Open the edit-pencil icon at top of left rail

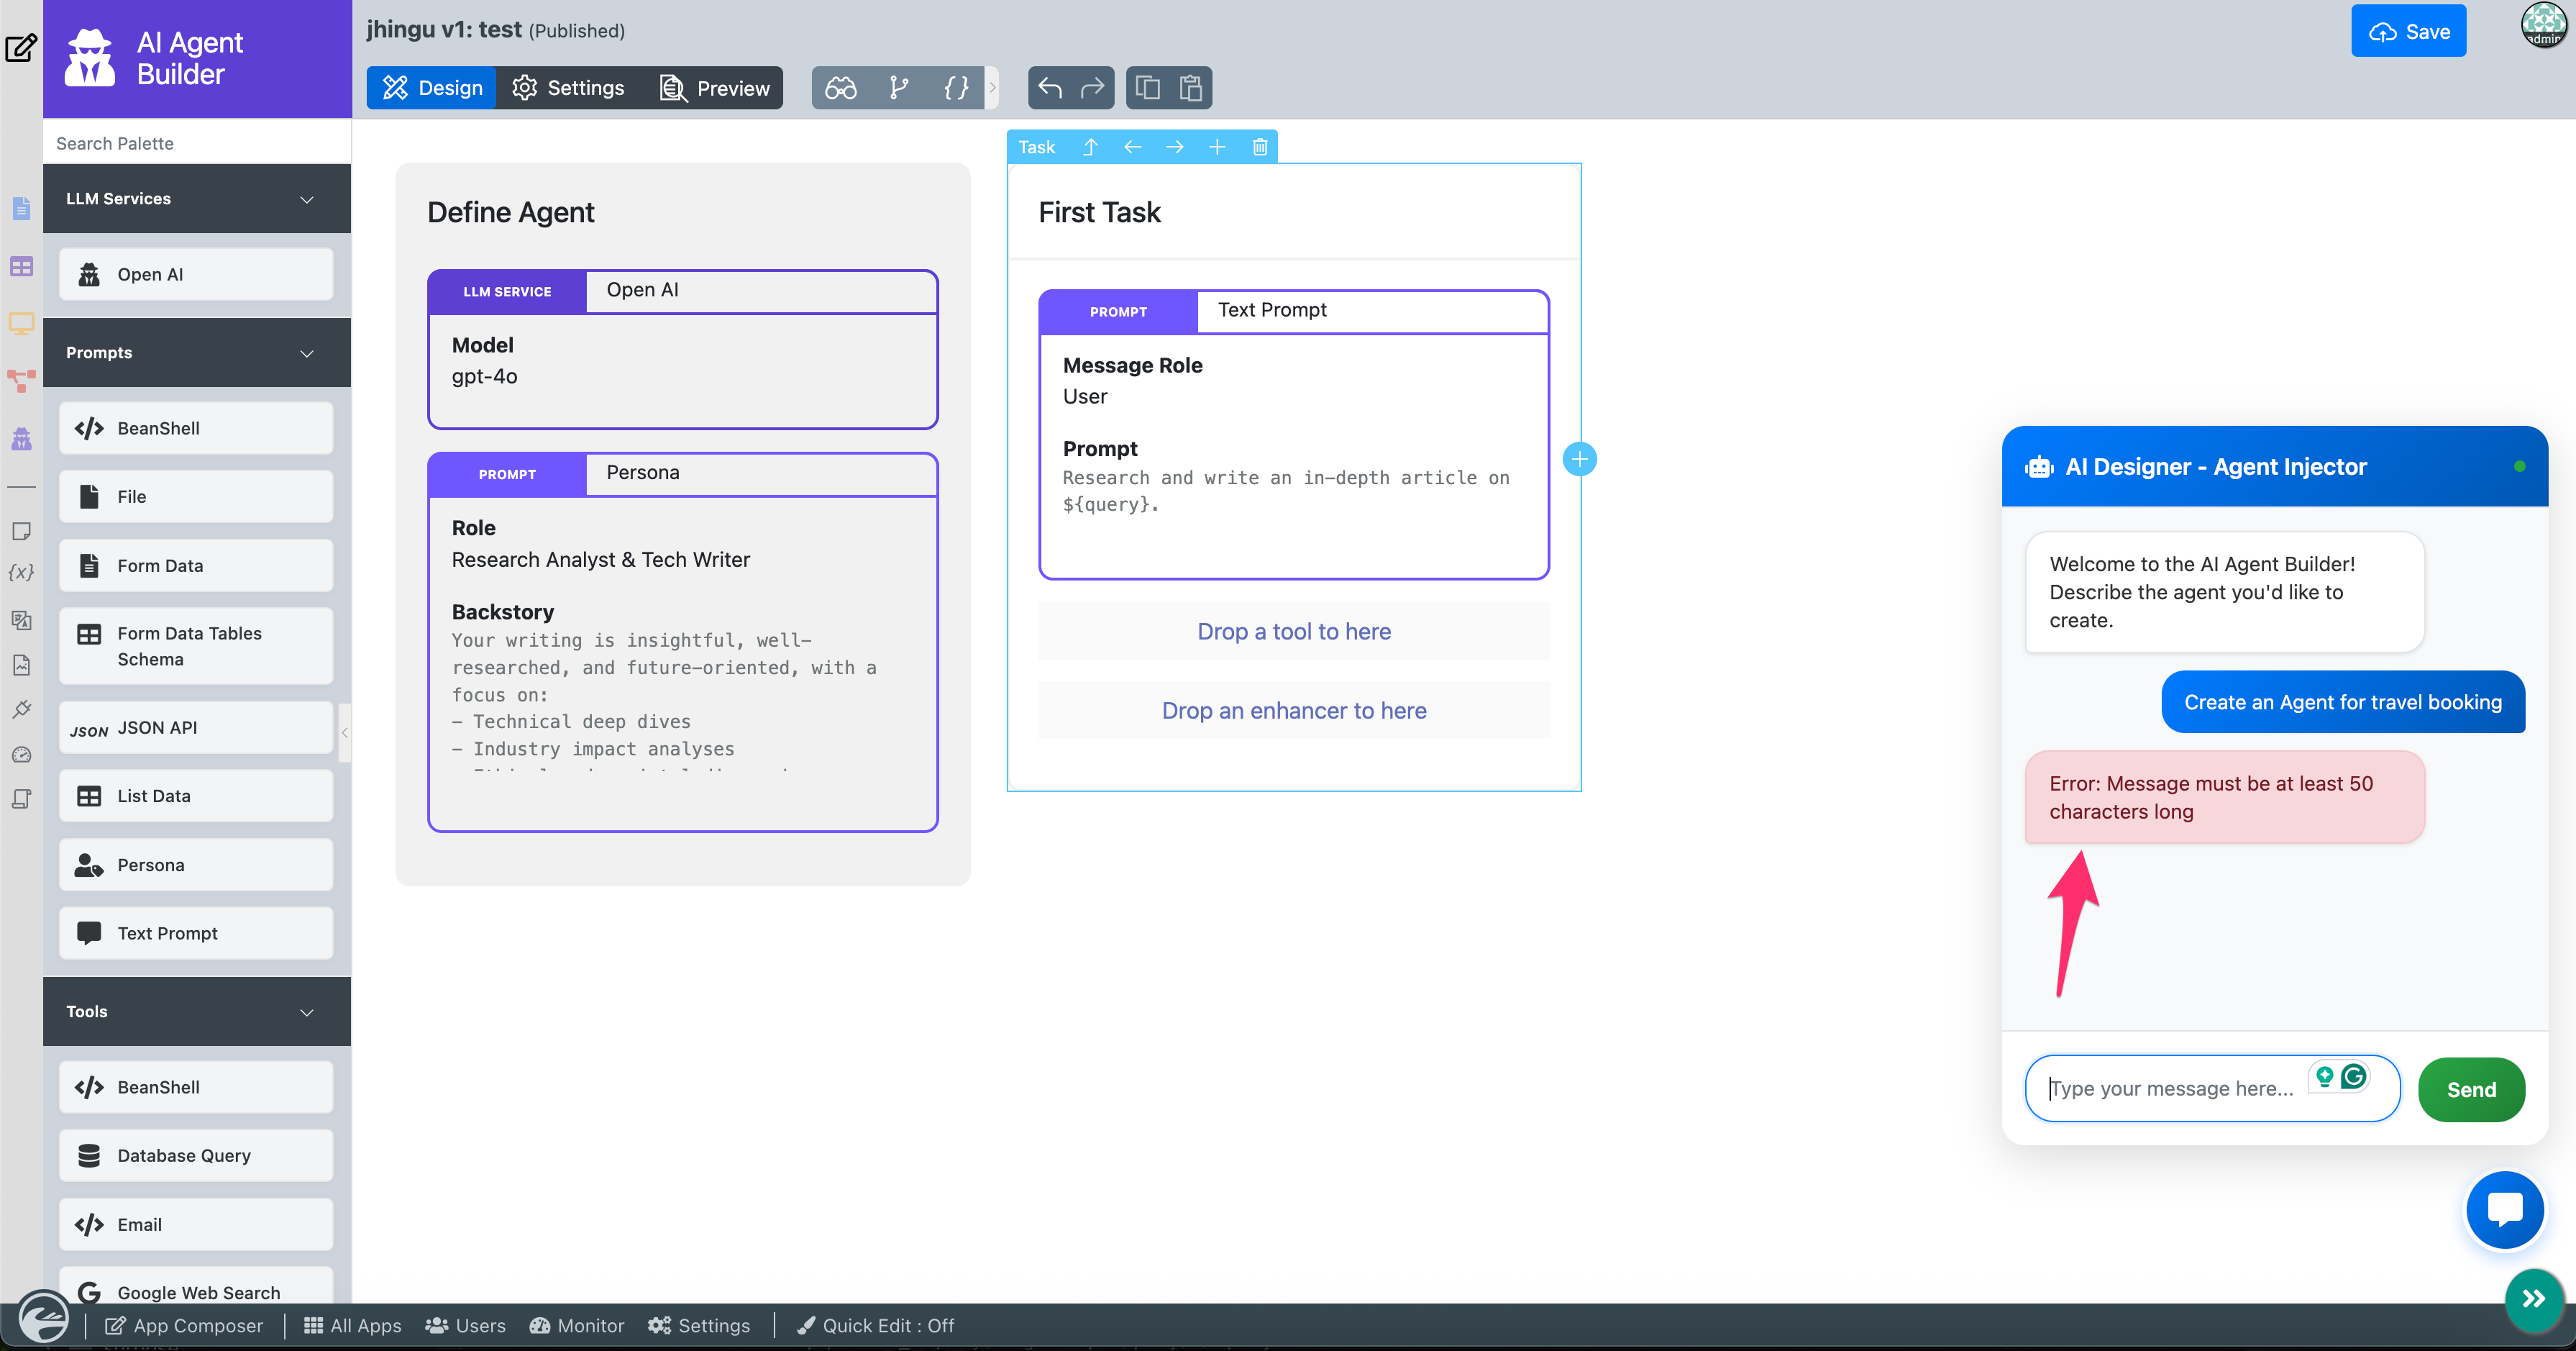click(x=21, y=47)
